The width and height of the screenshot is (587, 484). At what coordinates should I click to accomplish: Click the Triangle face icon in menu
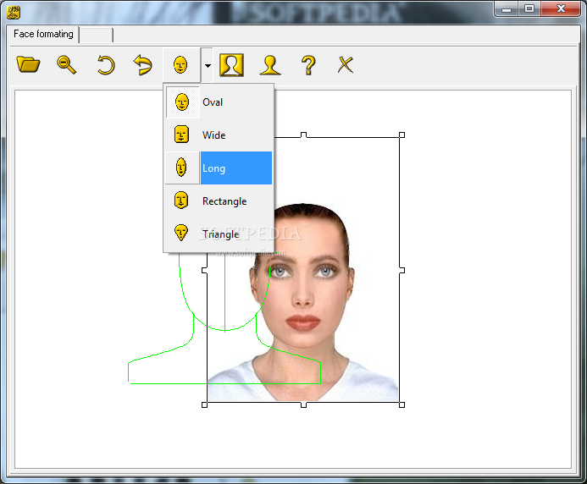coord(181,233)
